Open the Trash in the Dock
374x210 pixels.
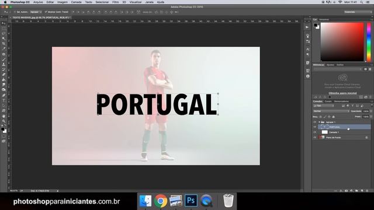[x=228, y=201]
